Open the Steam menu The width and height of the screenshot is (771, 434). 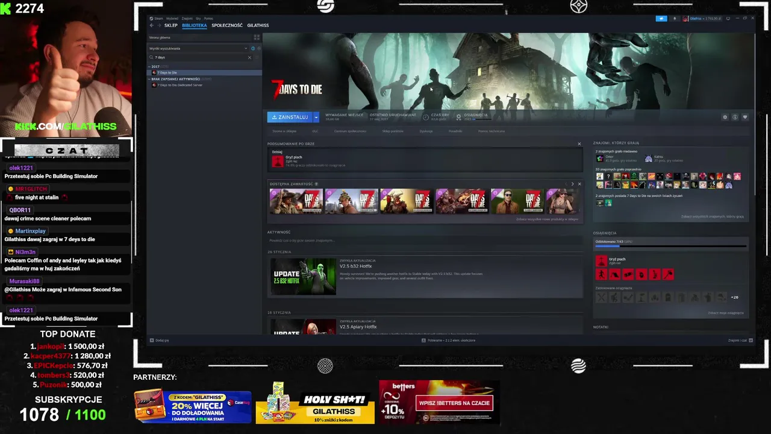tap(157, 19)
